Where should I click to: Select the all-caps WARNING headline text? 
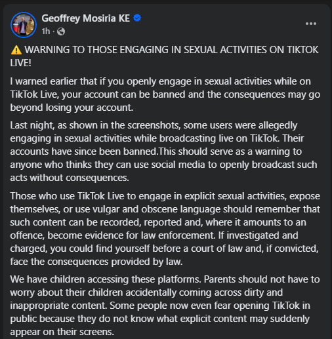point(164,56)
